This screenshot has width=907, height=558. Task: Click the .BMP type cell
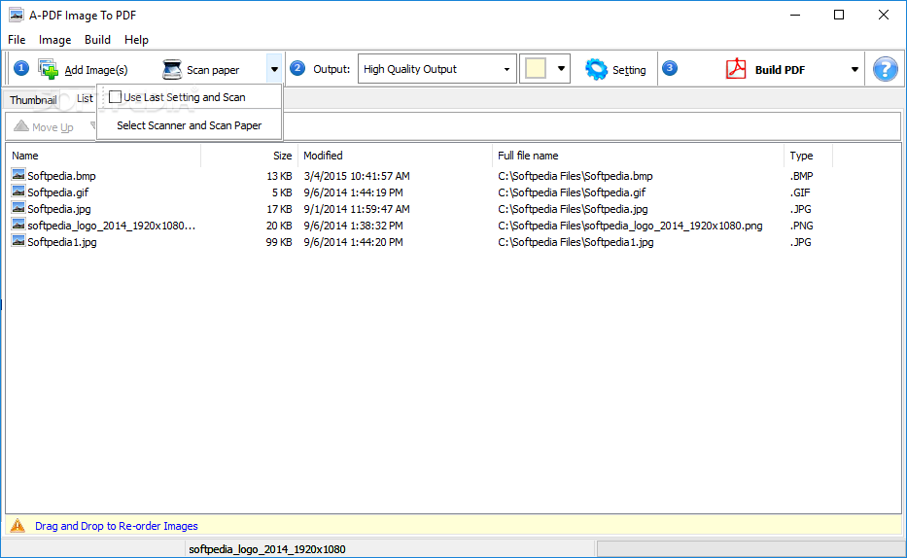pos(801,176)
